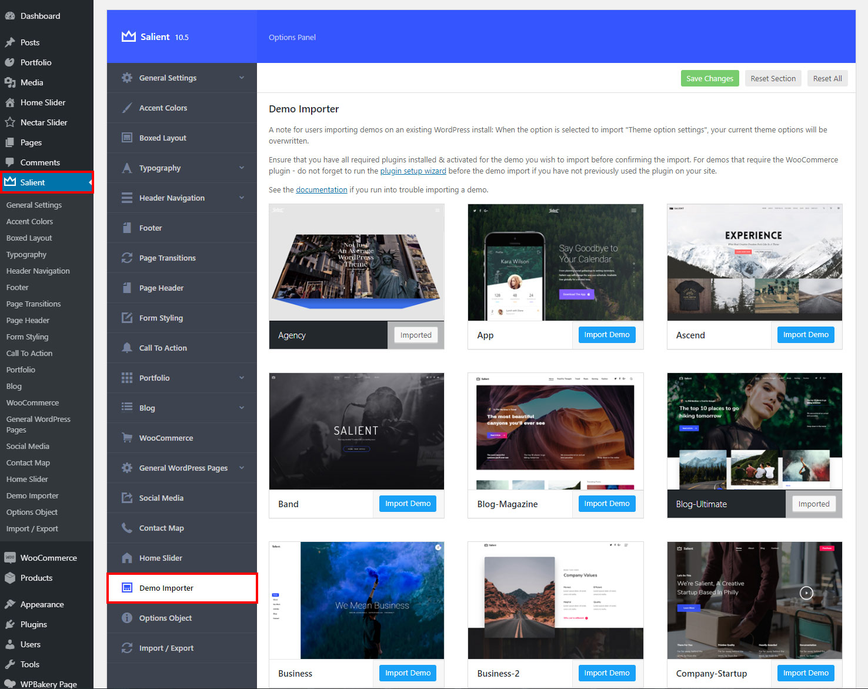Open Dashboard in WordPress admin menu
The height and width of the screenshot is (689, 868).
(x=46, y=16)
